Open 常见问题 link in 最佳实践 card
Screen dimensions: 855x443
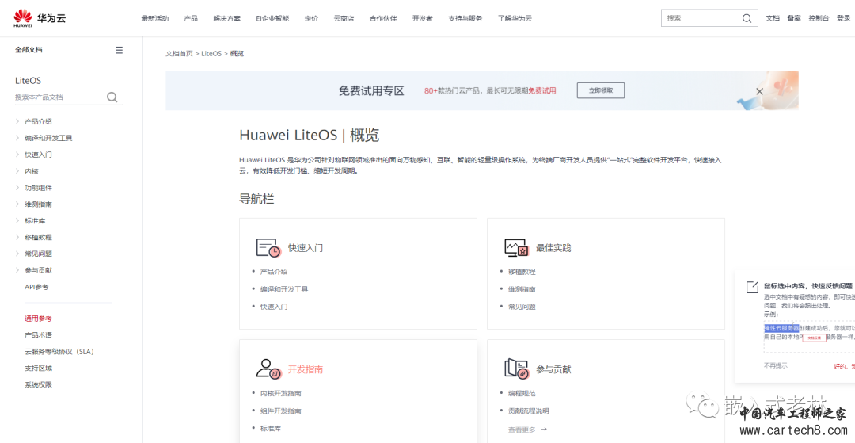[x=522, y=307]
